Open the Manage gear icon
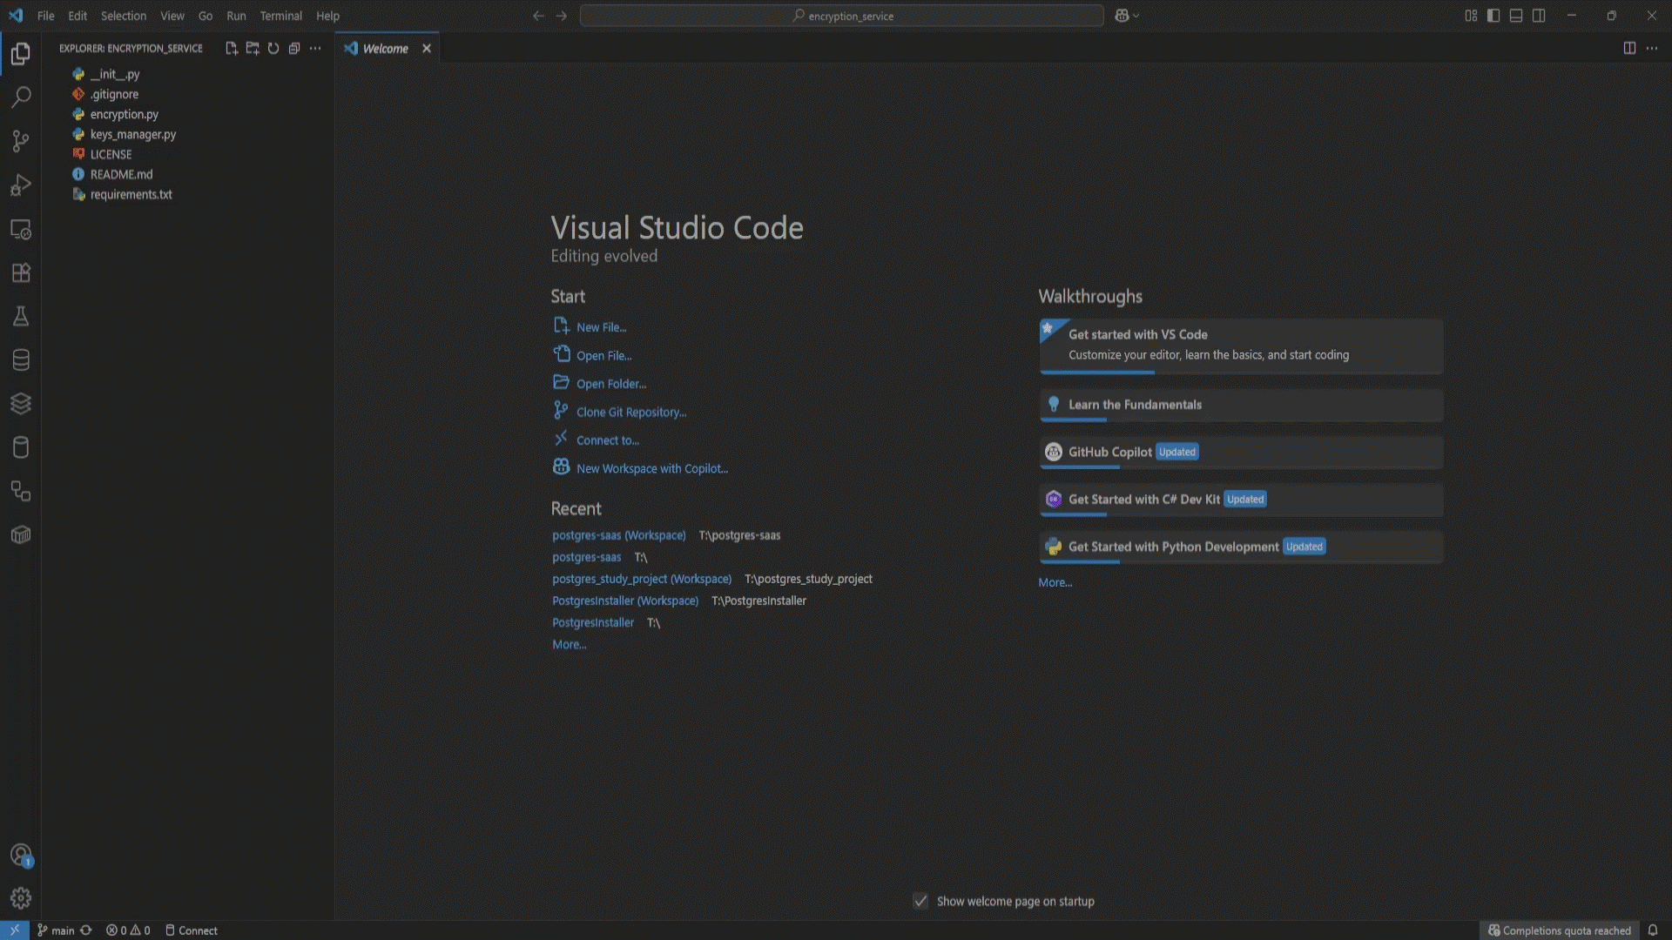Screen dimensions: 1672x940 [21, 898]
